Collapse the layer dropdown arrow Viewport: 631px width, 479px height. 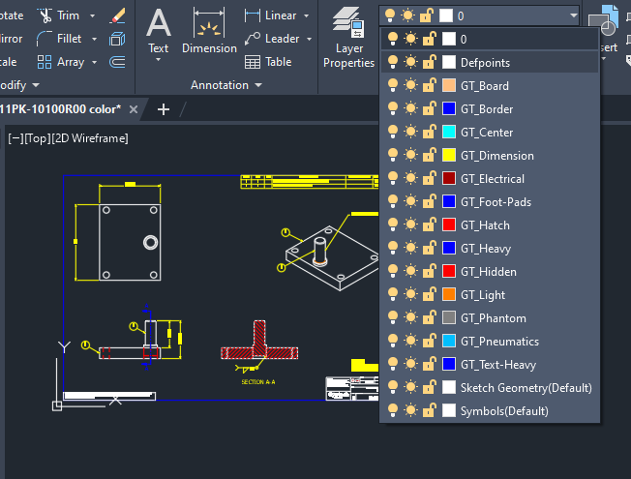(574, 15)
